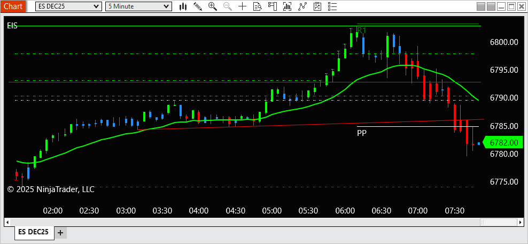
Task: Add a new tab with plus button
Action: point(60,233)
